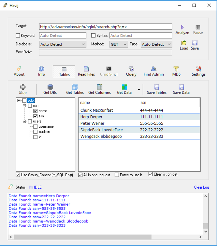Click the Keyword Auto Detect field
Image resolution: width=217 pixels, height=246 pixels.
[x=63, y=36]
